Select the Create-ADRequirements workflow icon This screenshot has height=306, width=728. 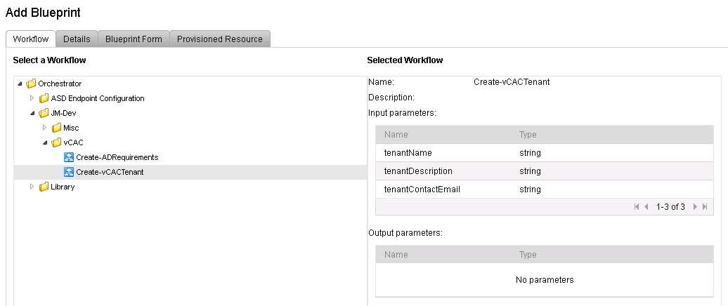coord(69,157)
